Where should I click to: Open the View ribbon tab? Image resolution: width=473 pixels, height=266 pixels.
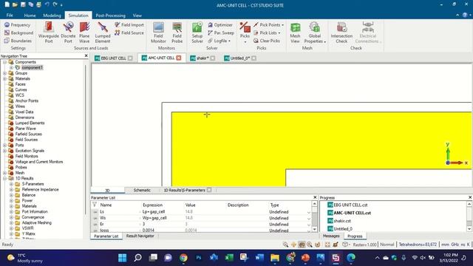click(x=137, y=16)
